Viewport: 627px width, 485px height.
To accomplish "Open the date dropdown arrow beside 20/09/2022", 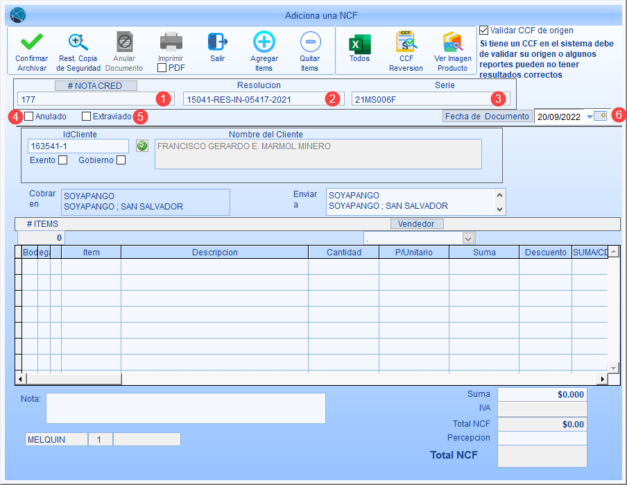I will click(x=590, y=117).
